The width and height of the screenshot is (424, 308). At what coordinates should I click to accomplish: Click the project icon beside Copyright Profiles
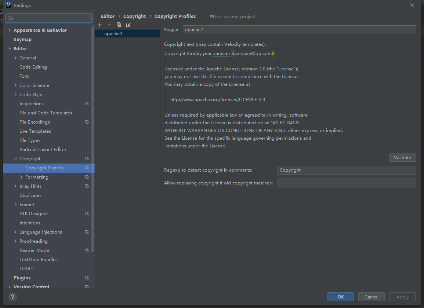pos(87,168)
